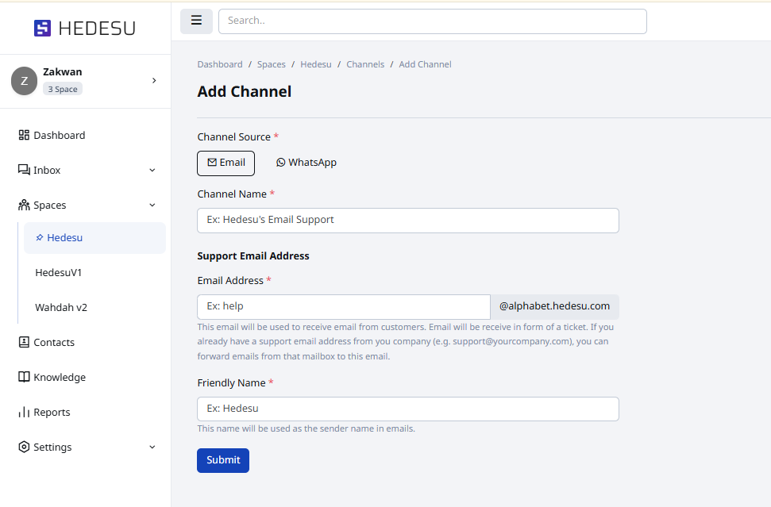The width and height of the screenshot is (771, 507).
Task: Select WhatsApp as channel source
Action: point(306,163)
